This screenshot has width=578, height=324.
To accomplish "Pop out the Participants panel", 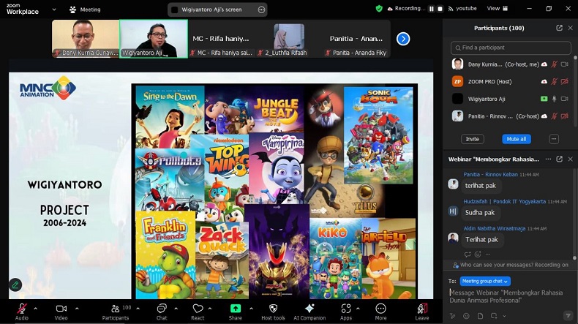I will (x=559, y=28).
